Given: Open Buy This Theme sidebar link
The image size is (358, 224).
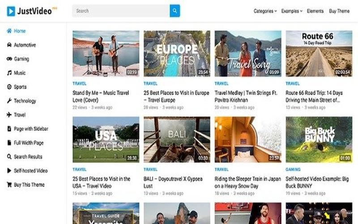Looking at the screenshot, I should [29, 185].
